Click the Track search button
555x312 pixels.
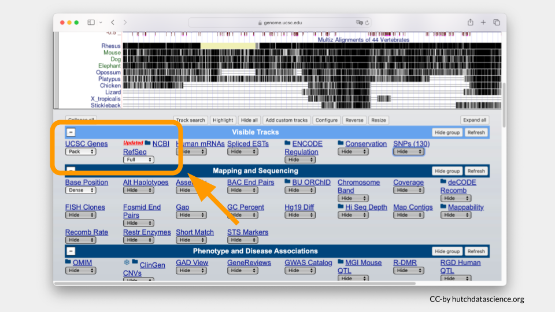pyautogui.click(x=190, y=120)
